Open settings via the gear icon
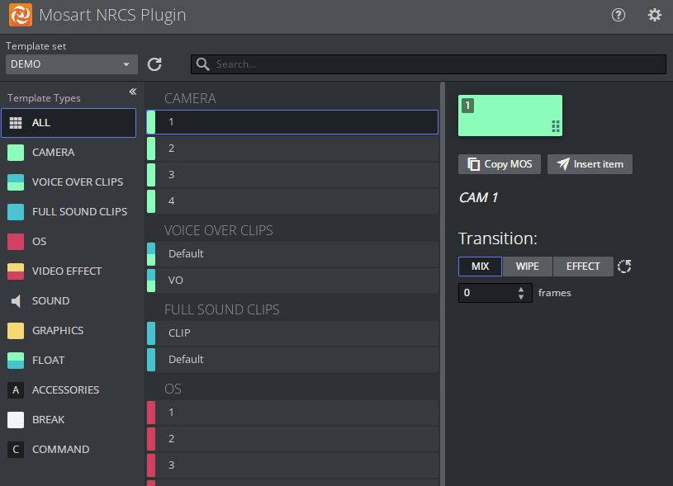The image size is (673, 486). [655, 15]
